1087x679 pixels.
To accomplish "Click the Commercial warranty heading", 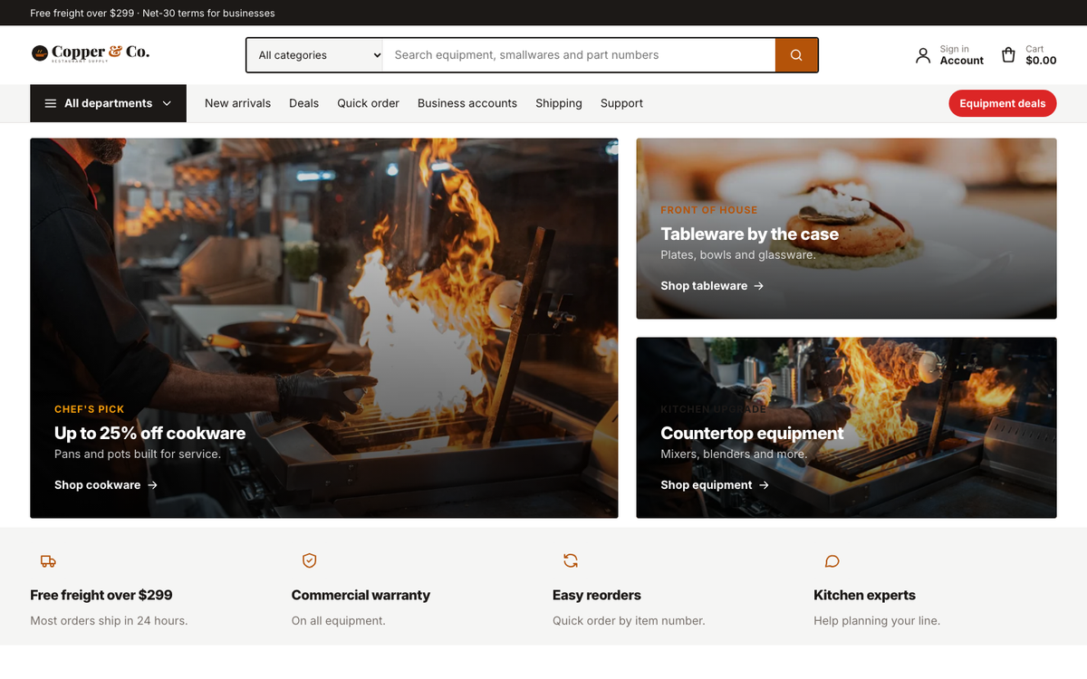I will point(361,595).
